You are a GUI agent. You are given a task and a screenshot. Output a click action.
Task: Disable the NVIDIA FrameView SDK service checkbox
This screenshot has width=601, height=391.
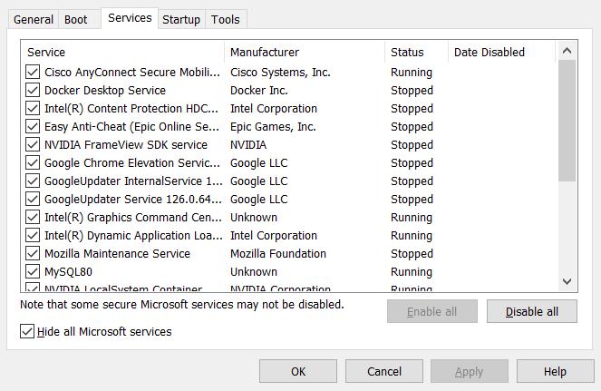pyautogui.click(x=33, y=145)
